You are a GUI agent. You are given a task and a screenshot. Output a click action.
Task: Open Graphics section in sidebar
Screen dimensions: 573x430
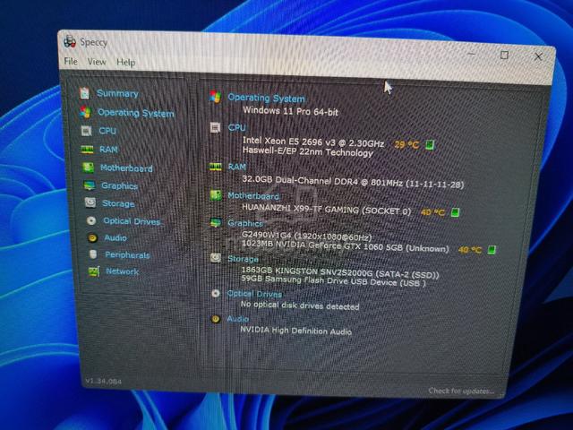(x=119, y=185)
